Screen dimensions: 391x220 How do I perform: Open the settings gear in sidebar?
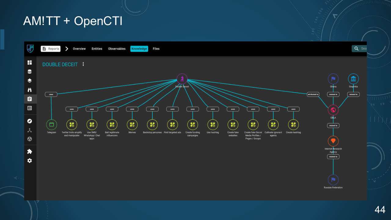(30, 160)
